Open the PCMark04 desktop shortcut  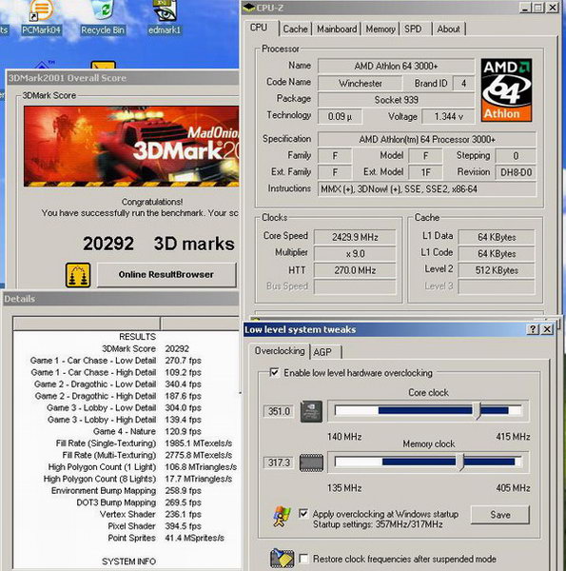coord(41,16)
